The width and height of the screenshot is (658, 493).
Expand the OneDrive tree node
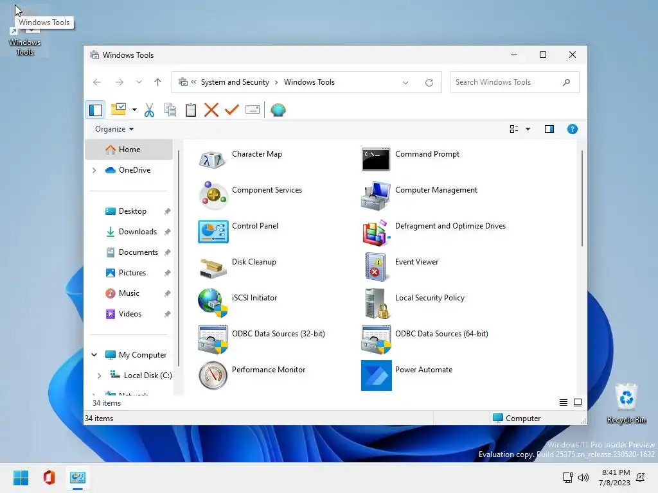point(94,170)
